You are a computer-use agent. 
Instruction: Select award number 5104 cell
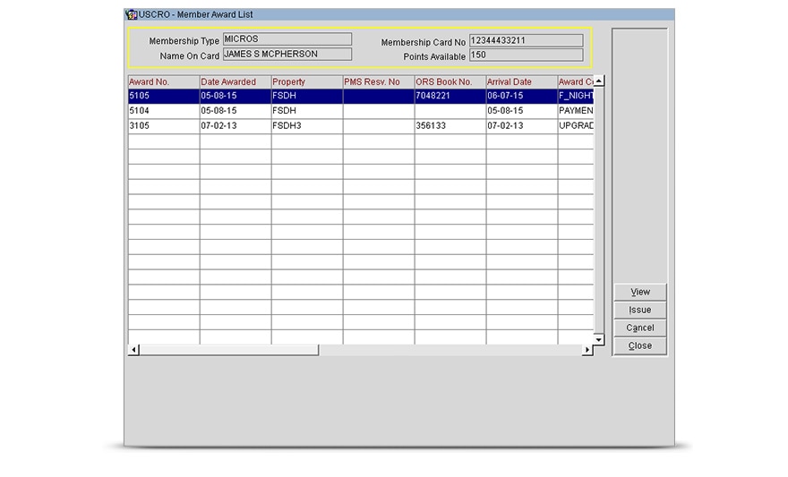(x=164, y=111)
